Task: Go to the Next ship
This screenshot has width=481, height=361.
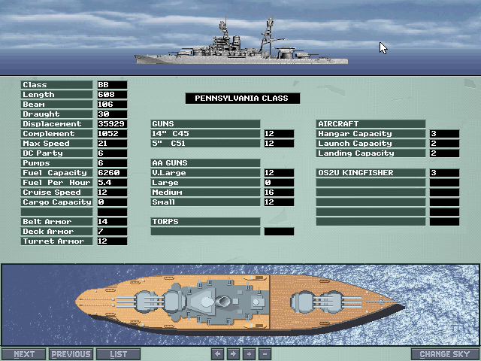Action: [x=24, y=354]
